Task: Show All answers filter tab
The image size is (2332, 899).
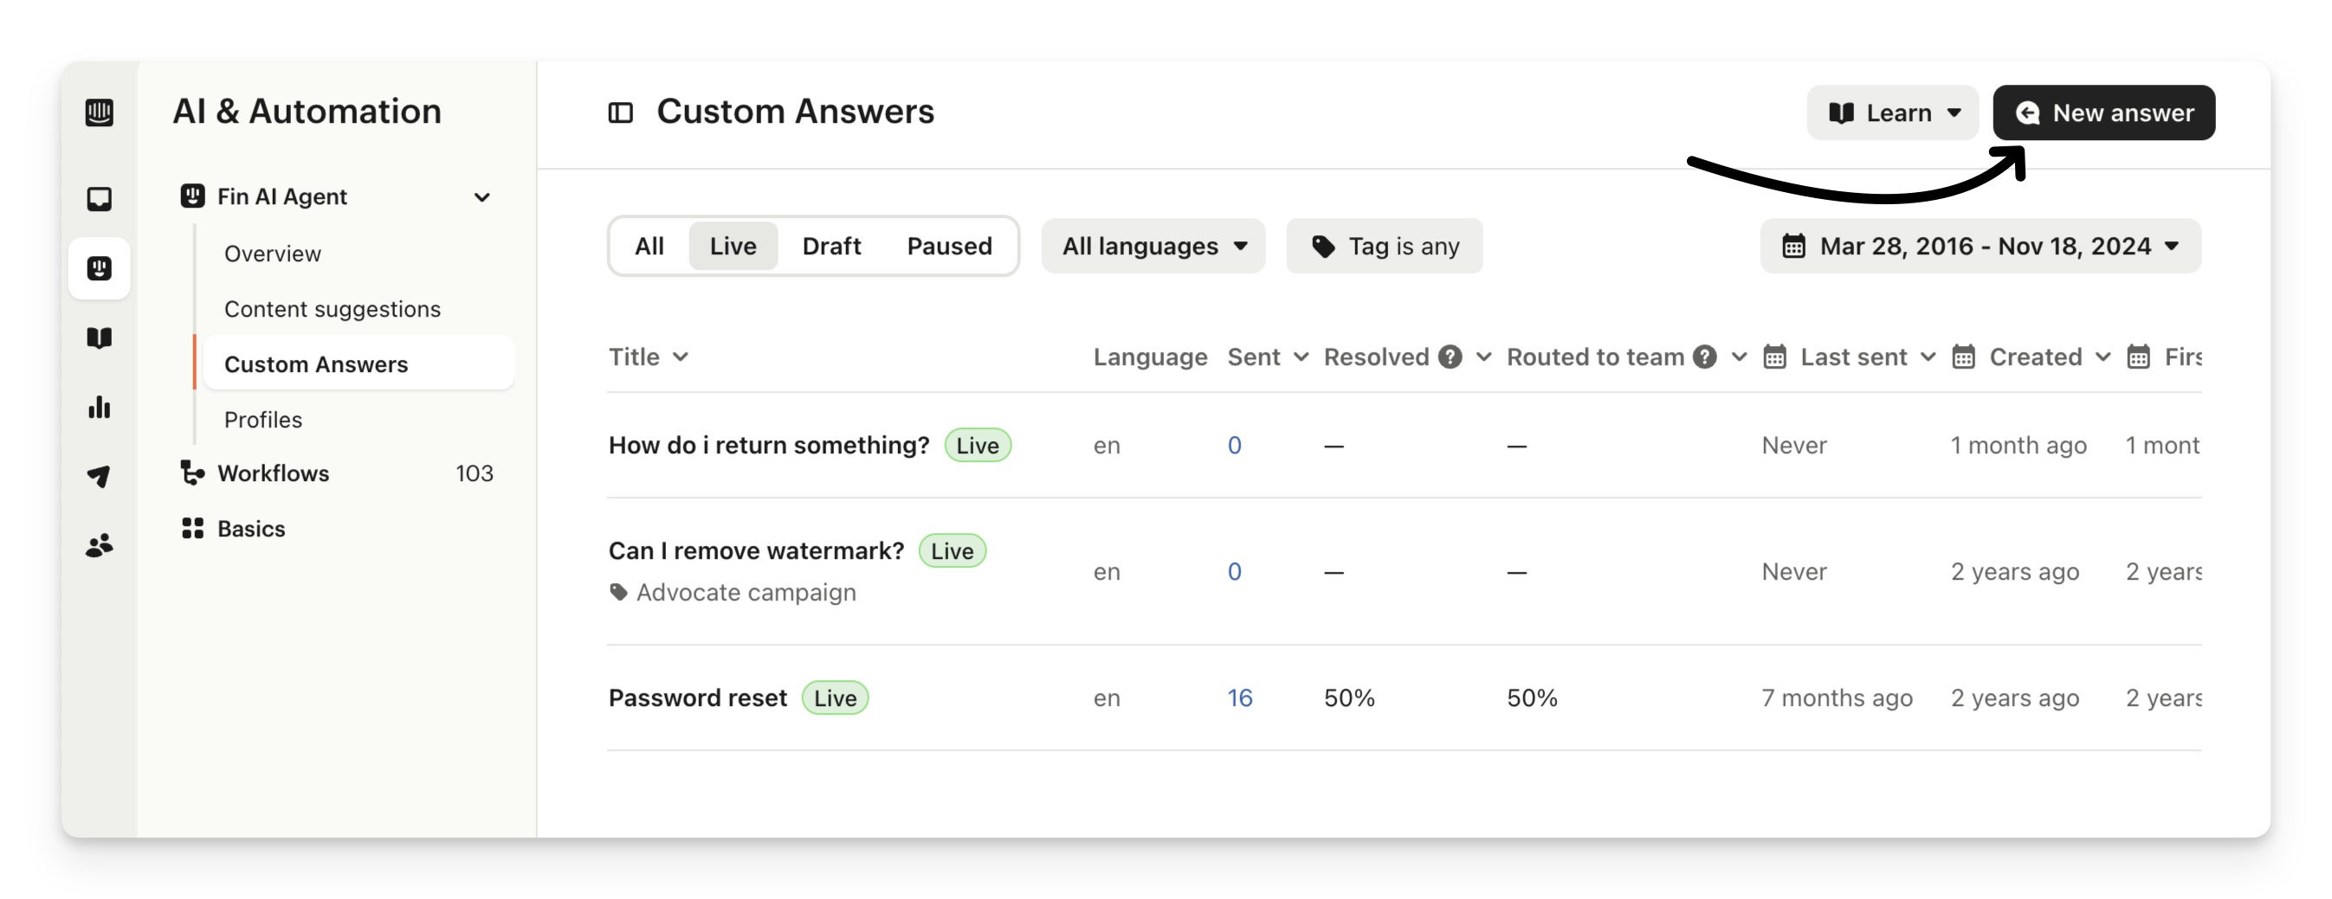Action: [649, 246]
